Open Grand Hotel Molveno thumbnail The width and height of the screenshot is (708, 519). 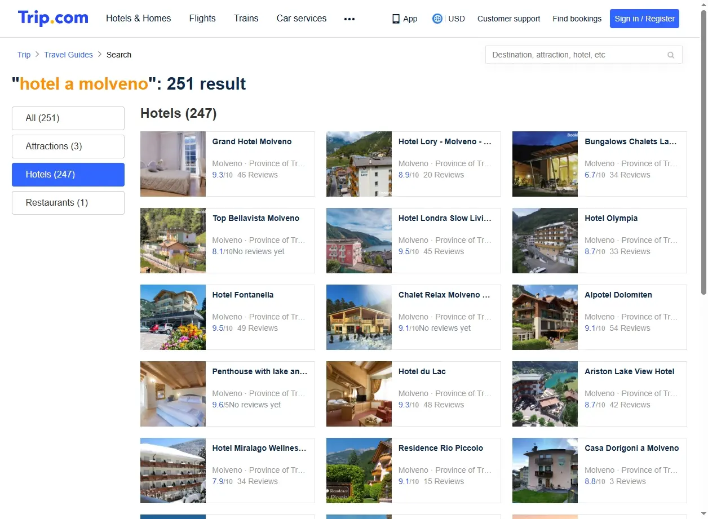[173, 164]
